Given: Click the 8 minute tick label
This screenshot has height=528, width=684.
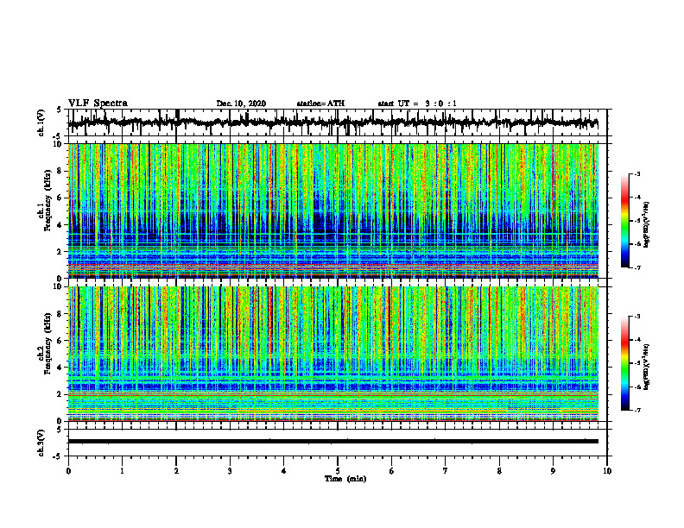Looking at the screenshot, I should point(499,471).
